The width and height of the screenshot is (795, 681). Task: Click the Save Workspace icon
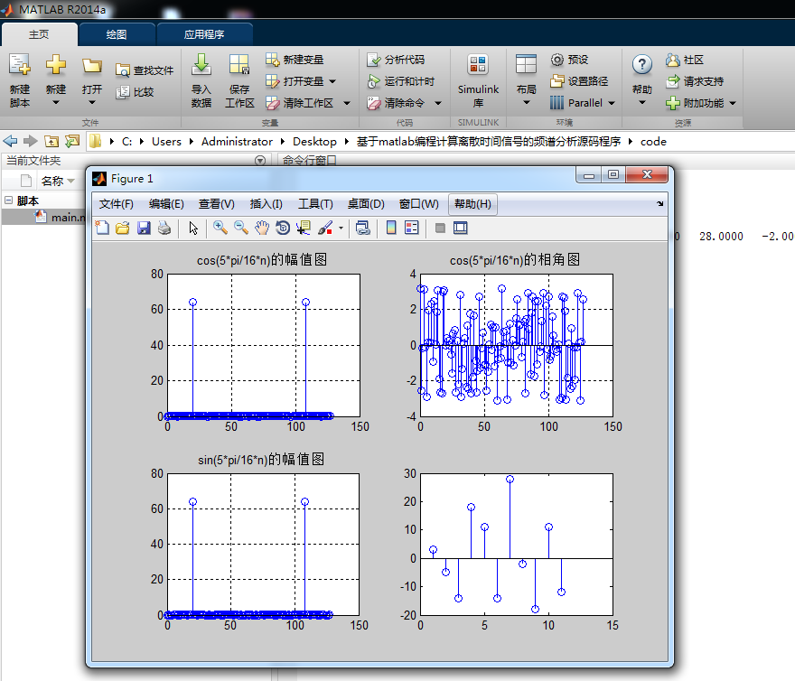[238, 65]
